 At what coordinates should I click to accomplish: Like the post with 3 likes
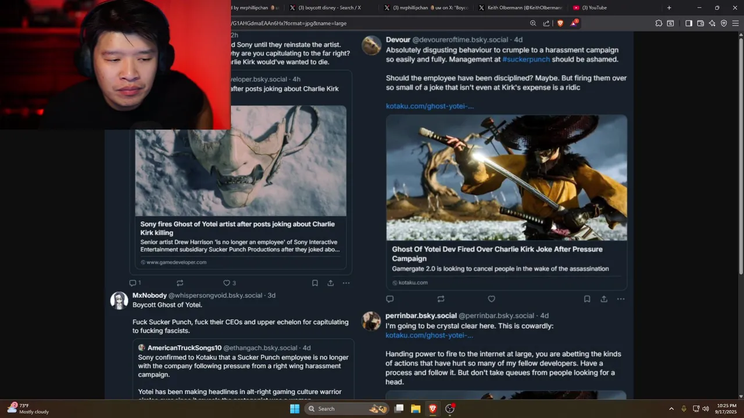pyautogui.click(x=230, y=283)
